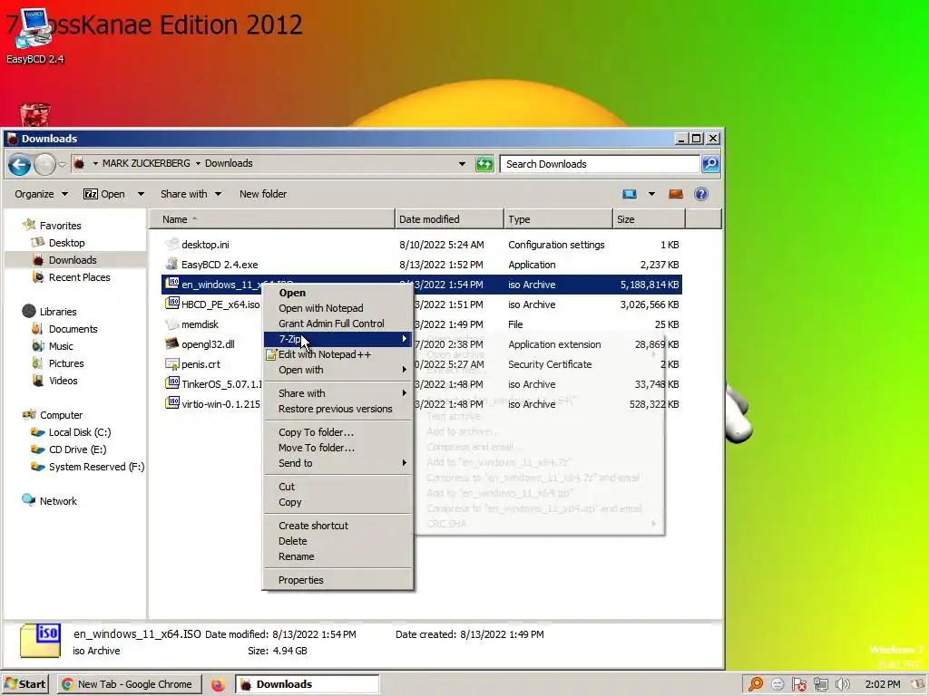Expand the Open button dropdown arrow
929x696 pixels.
coord(141,194)
